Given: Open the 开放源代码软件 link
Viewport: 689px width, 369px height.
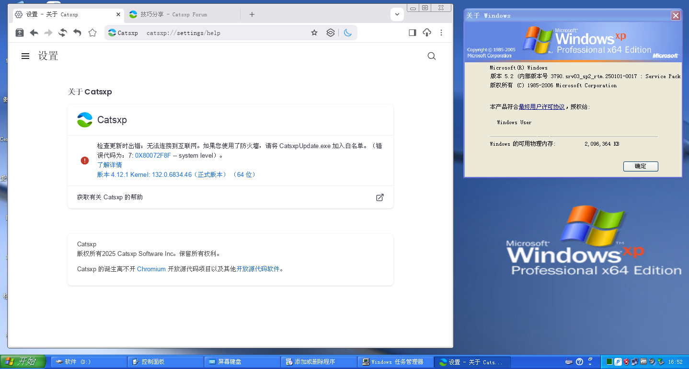Looking at the screenshot, I should tap(258, 269).
